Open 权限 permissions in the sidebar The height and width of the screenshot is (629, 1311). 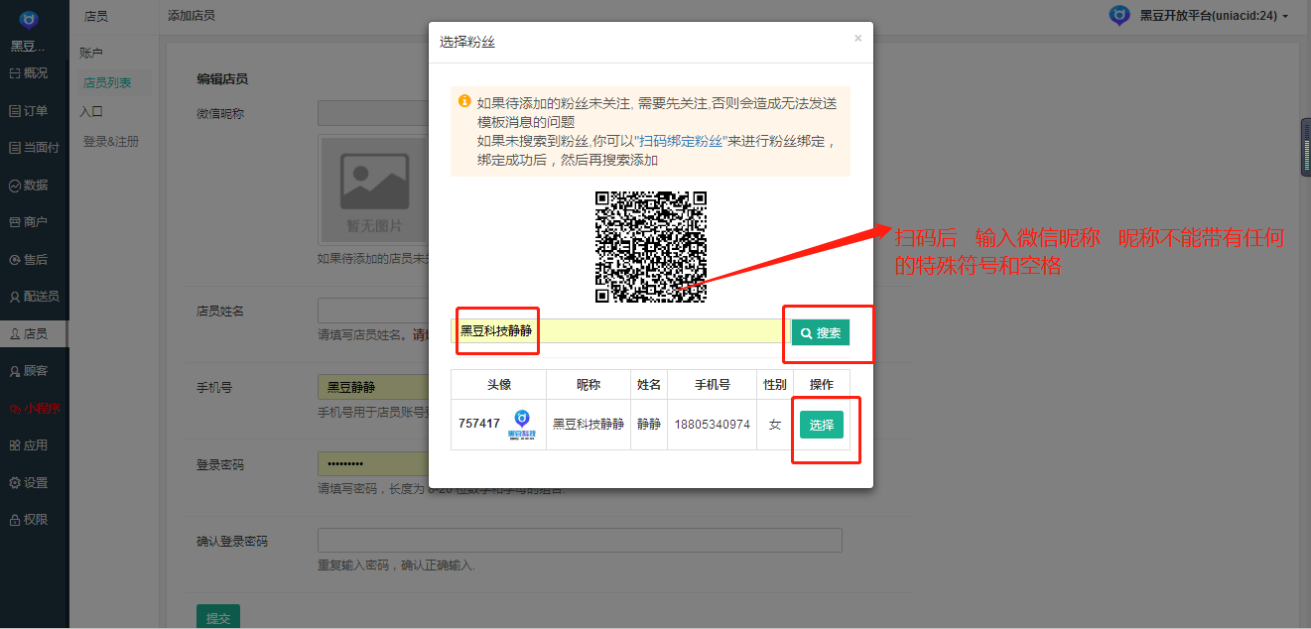pos(29,520)
